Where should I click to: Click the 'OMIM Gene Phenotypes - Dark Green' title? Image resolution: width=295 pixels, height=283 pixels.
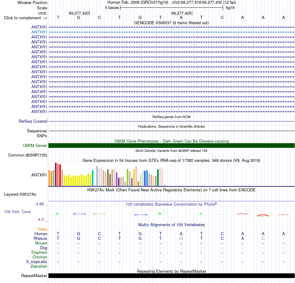171,141
